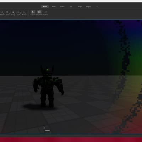This screenshot has height=142, width=142.
Task: Open the Explorer panel
Action: (x=33, y=13)
